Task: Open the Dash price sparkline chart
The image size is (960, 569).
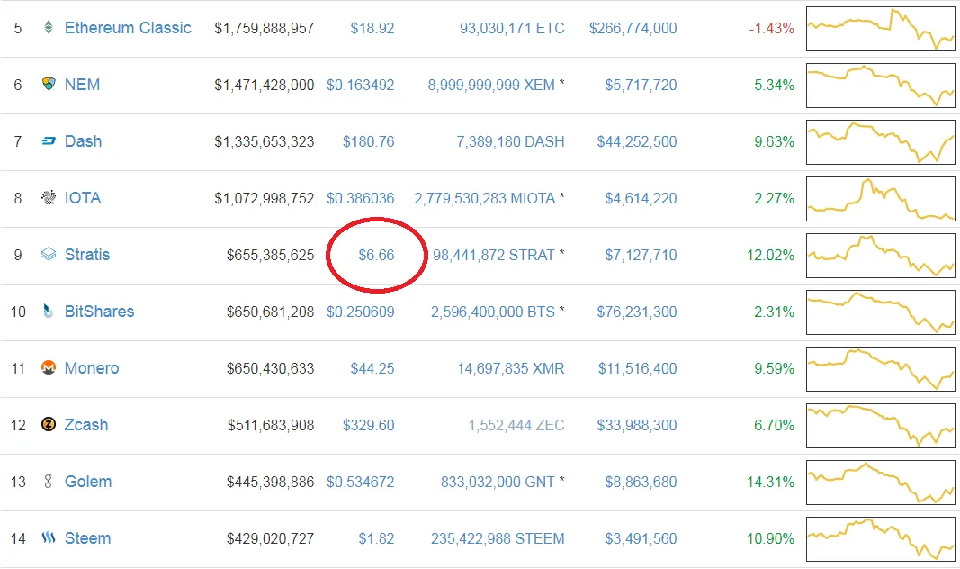Action: tap(881, 142)
